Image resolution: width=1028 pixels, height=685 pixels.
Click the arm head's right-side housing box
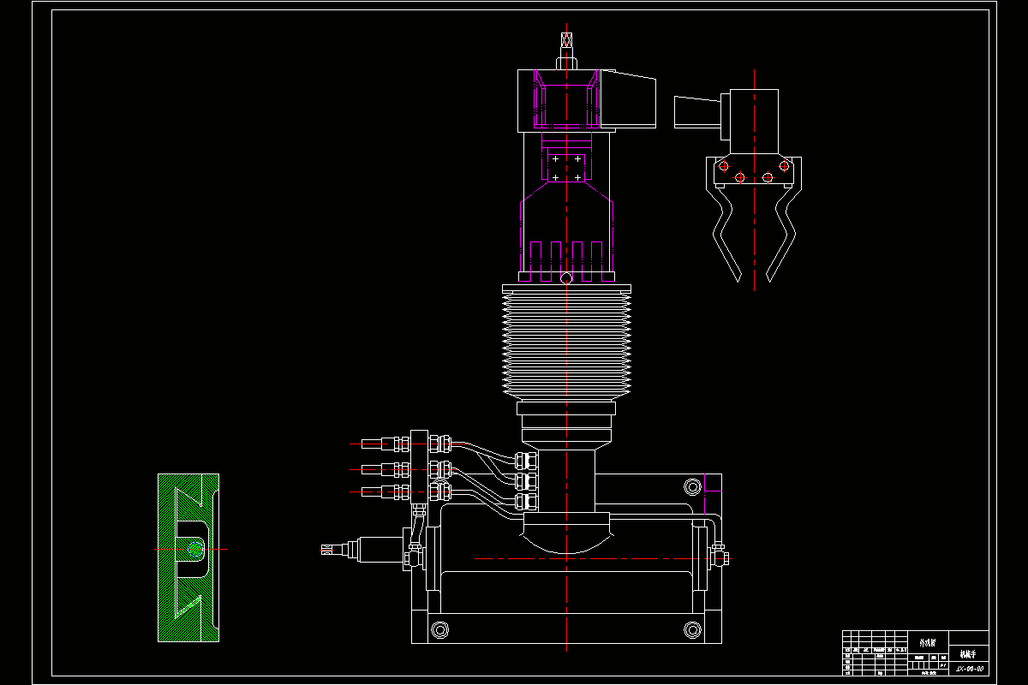coord(628,100)
